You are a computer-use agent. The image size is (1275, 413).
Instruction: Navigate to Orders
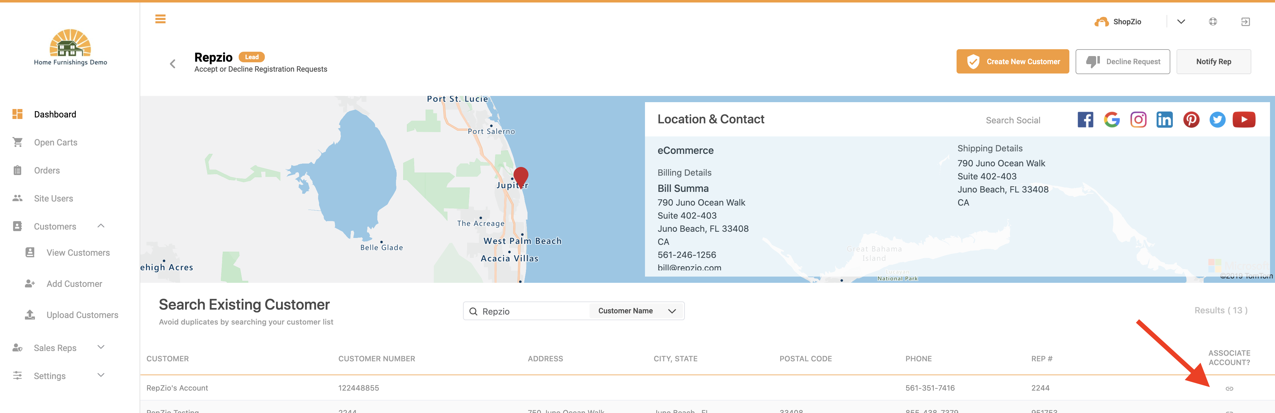(46, 171)
